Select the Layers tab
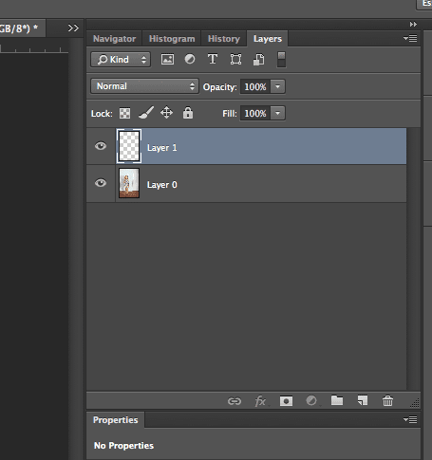 (x=268, y=39)
